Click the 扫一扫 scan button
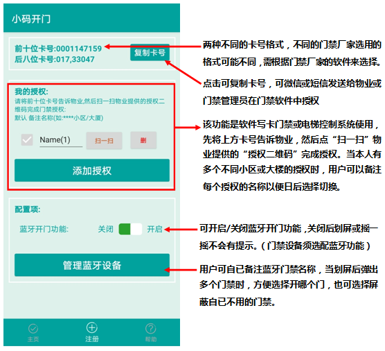Image resolution: width=385 pixels, height=351 pixels. tap(104, 140)
